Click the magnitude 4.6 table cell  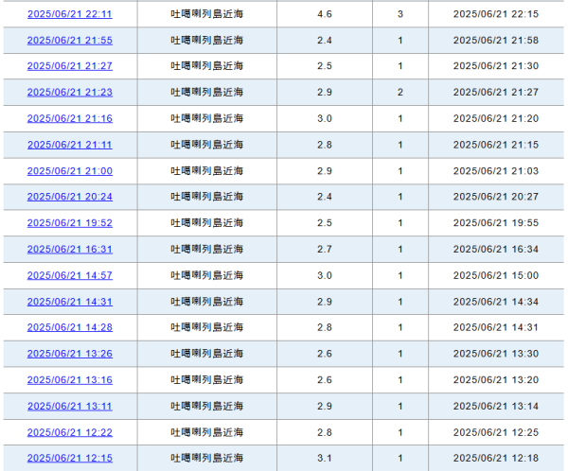click(324, 14)
